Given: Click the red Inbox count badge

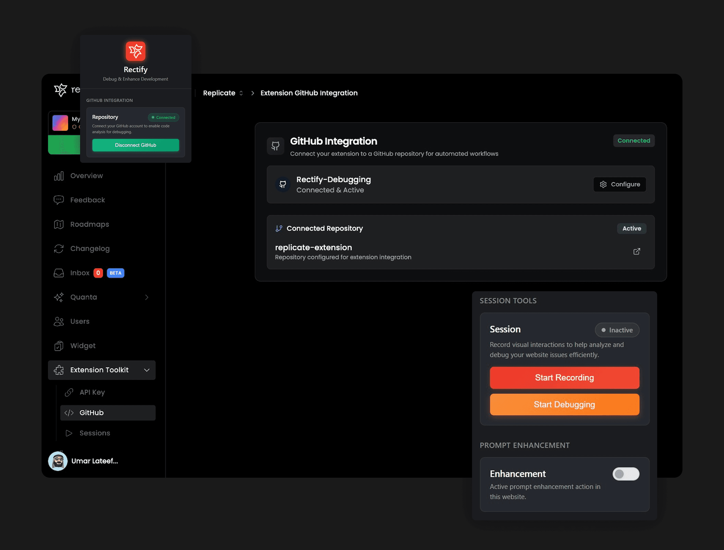Looking at the screenshot, I should [98, 273].
